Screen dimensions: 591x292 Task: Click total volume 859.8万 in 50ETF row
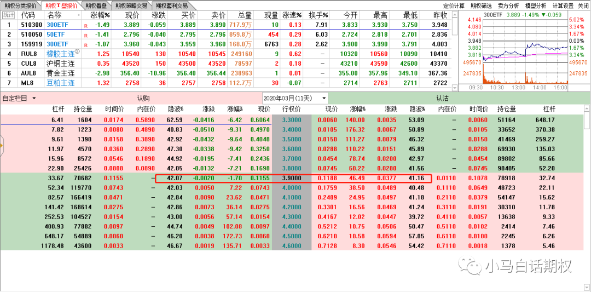(x=240, y=35)
